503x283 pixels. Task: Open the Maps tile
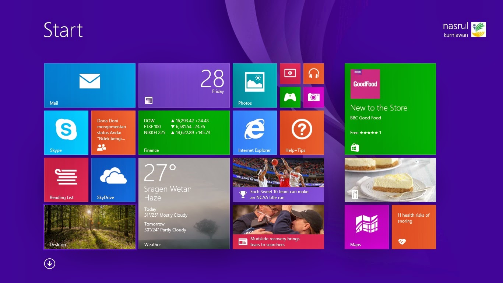pos(367,227)
